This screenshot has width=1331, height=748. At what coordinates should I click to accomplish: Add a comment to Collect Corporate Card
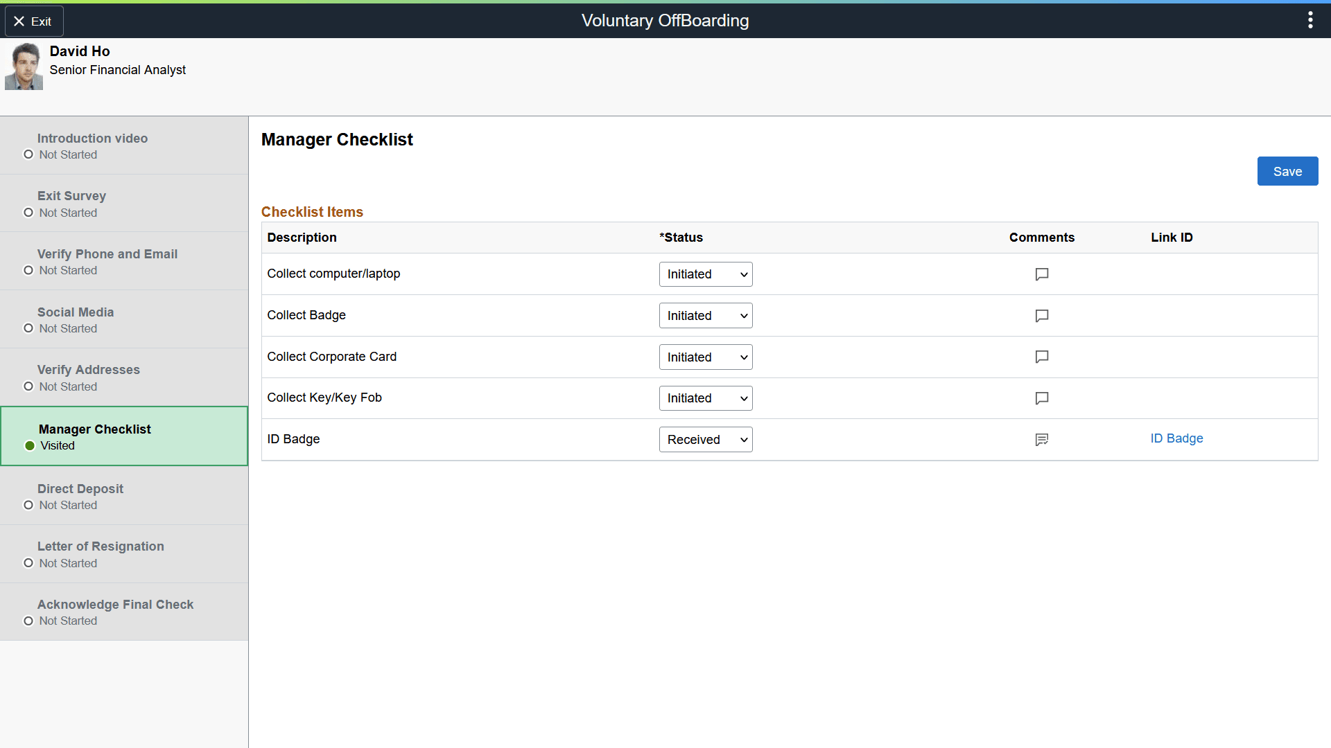click(1041, 357)
